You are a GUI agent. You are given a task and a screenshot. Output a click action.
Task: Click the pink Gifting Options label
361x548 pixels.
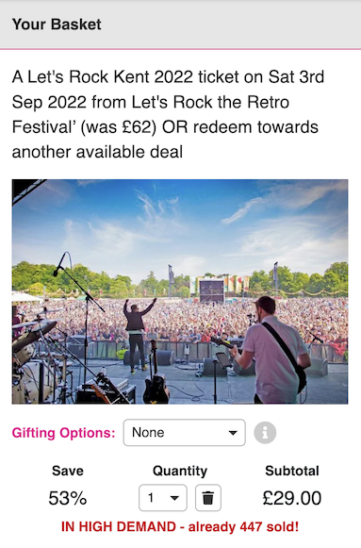click(63, 433)
